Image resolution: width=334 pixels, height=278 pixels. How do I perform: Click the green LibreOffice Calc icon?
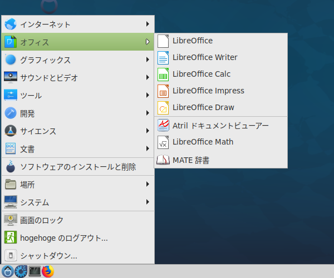point(163,75)
